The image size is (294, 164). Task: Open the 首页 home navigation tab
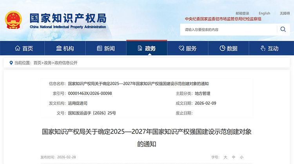click(24, 48)
